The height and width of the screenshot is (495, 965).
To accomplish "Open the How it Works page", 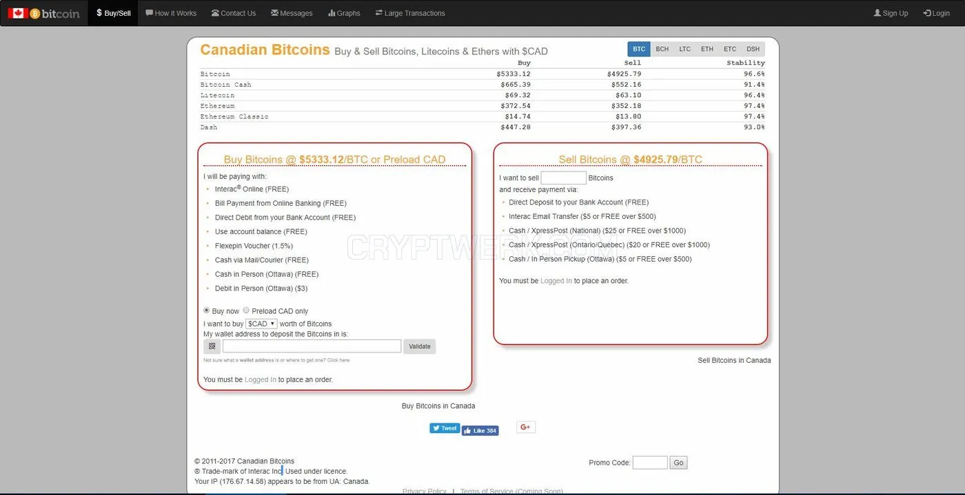I will pos(171,13).
